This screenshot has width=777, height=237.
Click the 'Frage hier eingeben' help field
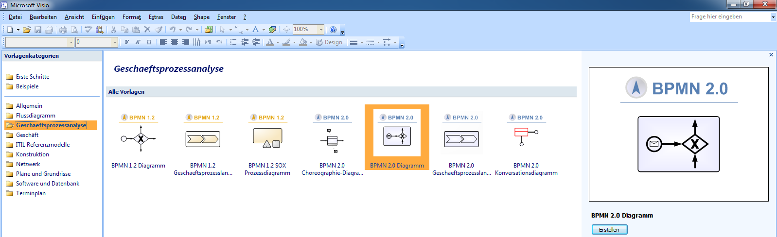pyautogui.click(x=729, y=17)
